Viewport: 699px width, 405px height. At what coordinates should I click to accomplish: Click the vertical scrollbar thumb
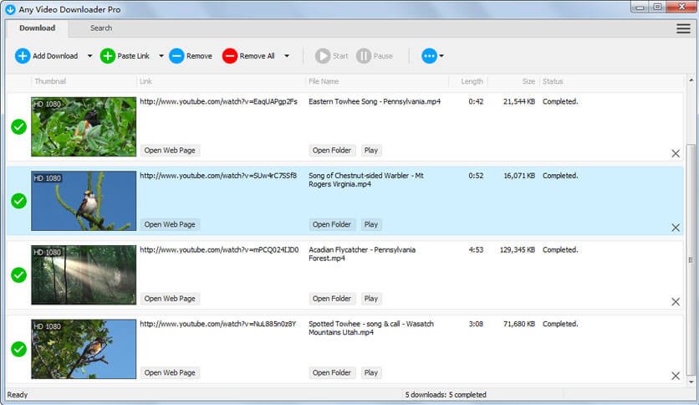(691, 260)
